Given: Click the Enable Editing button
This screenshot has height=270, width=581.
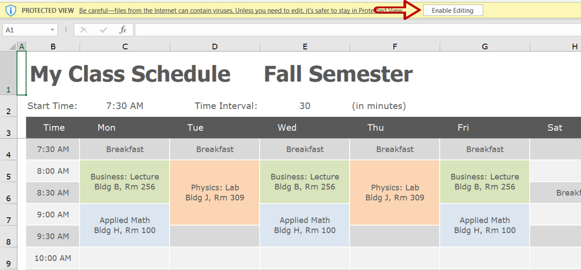Looking at the screenshot, I should (452, 10).
